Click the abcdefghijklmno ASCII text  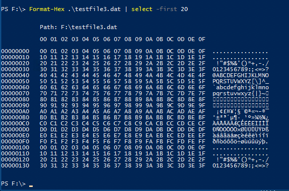click(242, 87)
